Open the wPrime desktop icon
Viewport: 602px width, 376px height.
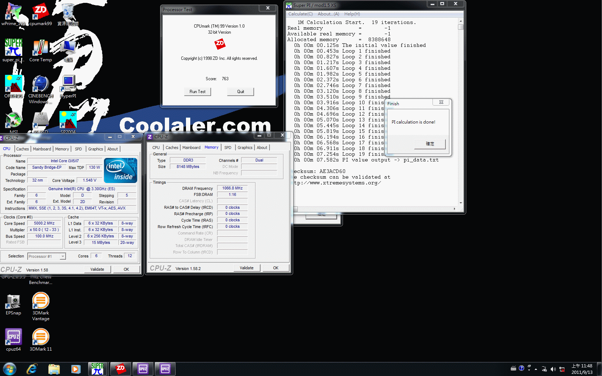click(13, 14)
